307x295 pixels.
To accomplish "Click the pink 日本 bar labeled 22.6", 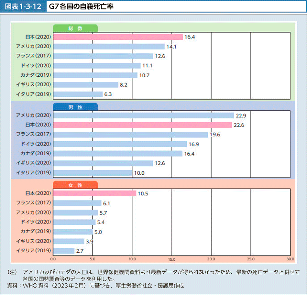I will 142,125.
